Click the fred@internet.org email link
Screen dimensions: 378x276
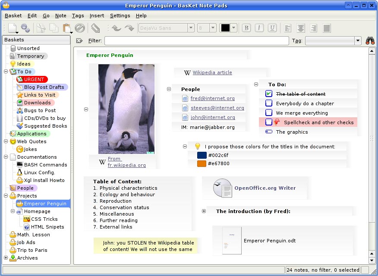[212, 98]
